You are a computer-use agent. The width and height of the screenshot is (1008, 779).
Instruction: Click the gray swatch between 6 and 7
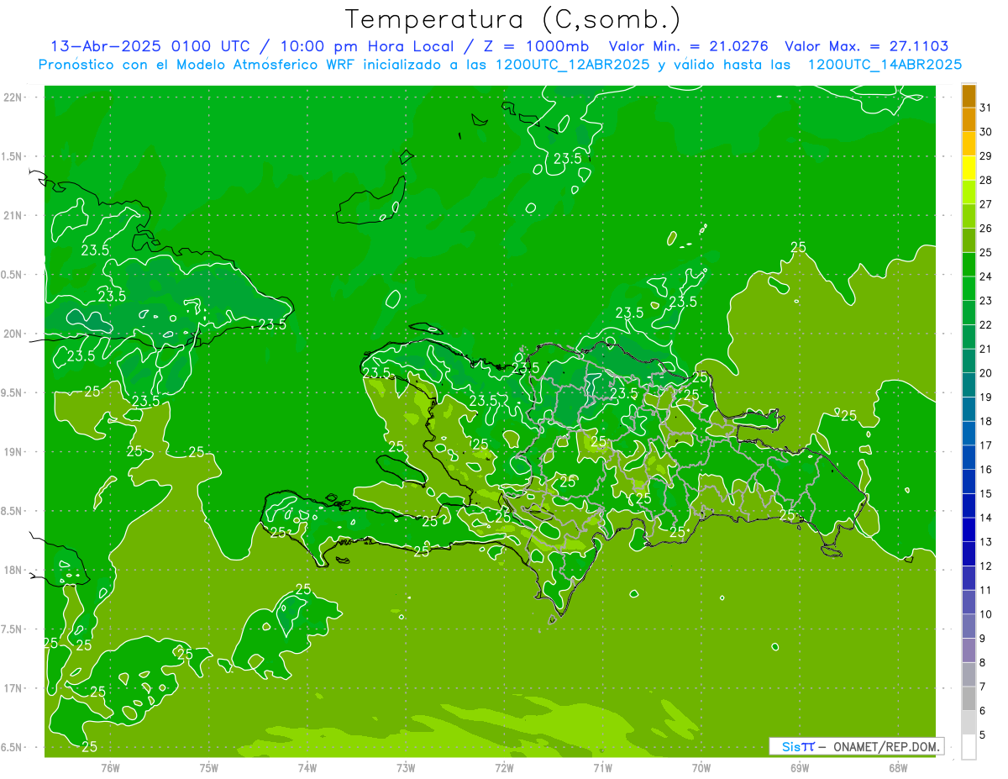969,698
